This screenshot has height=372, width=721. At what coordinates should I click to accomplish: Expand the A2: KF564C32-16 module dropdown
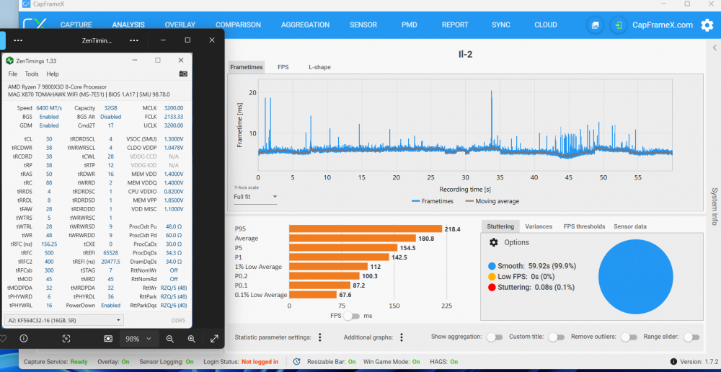pos(63,319)
